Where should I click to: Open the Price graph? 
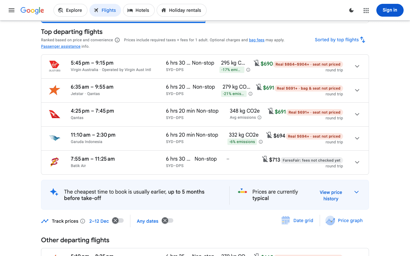[x=344, y=220]
